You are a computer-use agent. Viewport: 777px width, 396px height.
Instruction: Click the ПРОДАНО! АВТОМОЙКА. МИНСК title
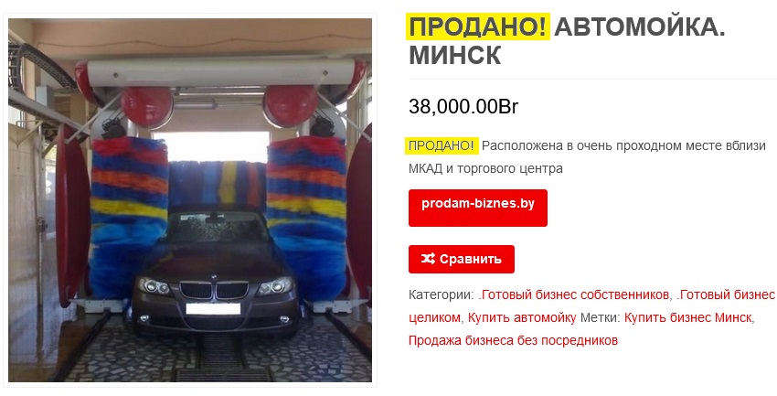click(567, 40)
